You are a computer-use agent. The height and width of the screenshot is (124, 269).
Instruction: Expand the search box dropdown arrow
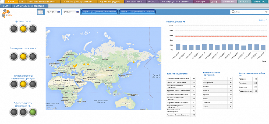coord(266,12)
